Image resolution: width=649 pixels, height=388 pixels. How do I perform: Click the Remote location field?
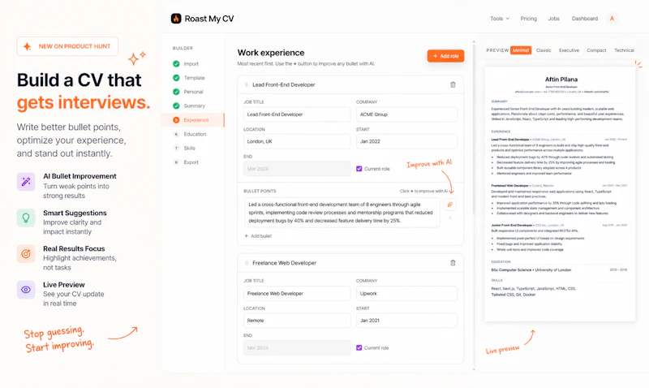tap(297, 321)
